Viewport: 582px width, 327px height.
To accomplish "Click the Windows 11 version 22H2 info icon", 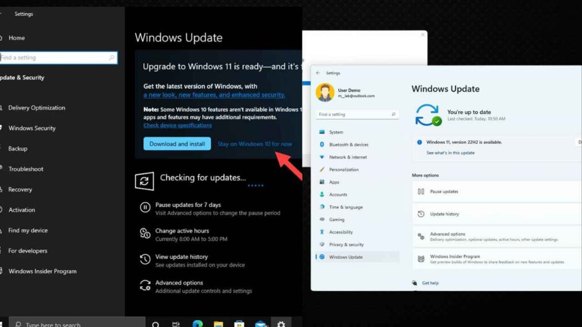I will pos(419,142).
